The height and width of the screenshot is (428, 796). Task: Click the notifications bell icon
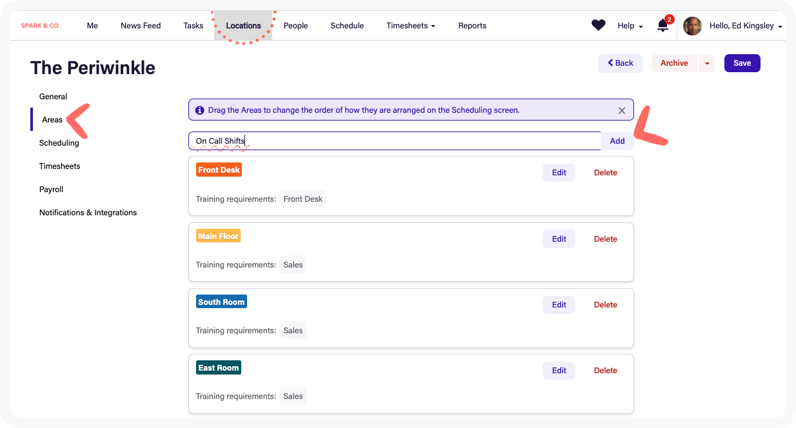click(662, 25)
